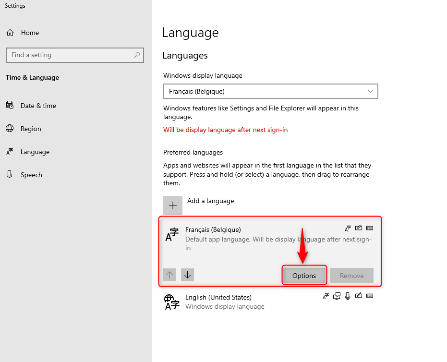
Task: Click the Find a setting field
Action: (75, 55)
